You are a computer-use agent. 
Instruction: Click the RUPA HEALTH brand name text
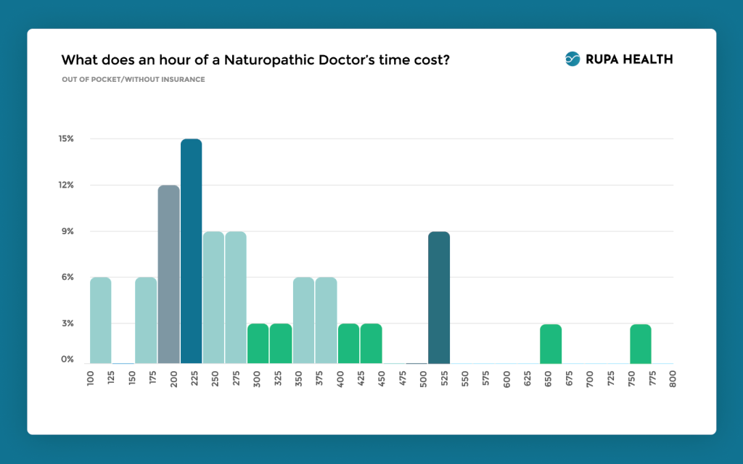628,59
